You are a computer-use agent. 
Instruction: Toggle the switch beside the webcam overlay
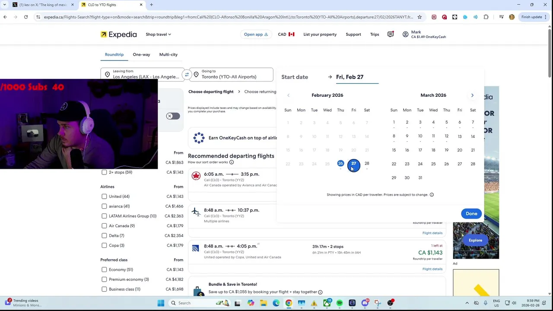pos(173,116)
